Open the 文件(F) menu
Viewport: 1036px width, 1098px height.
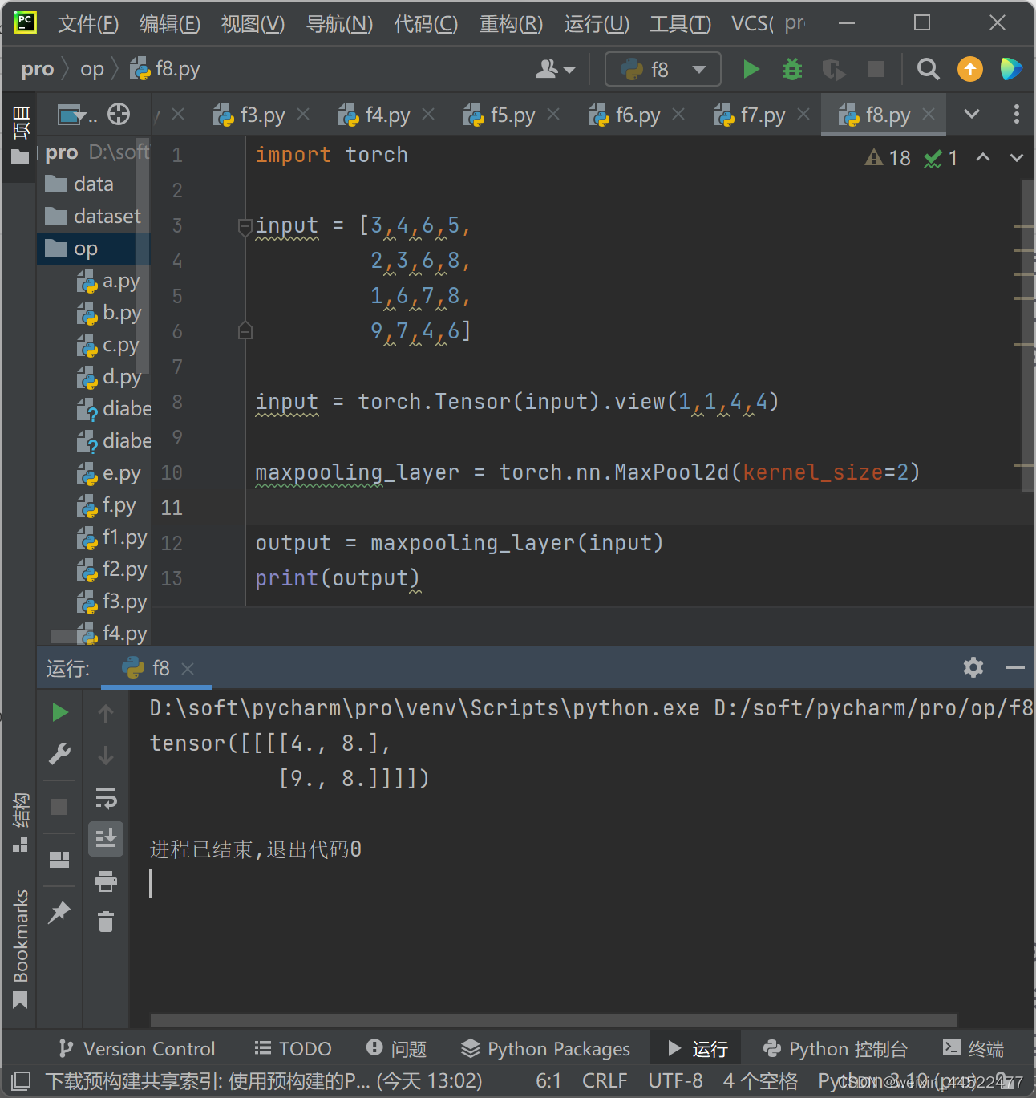(x=88, y=23)
